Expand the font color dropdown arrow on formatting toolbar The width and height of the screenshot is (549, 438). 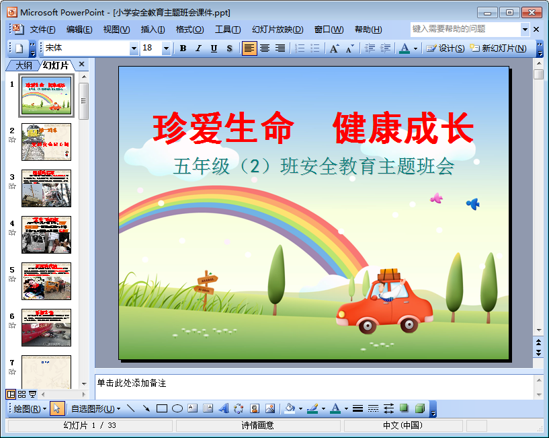tap(415, 48)
